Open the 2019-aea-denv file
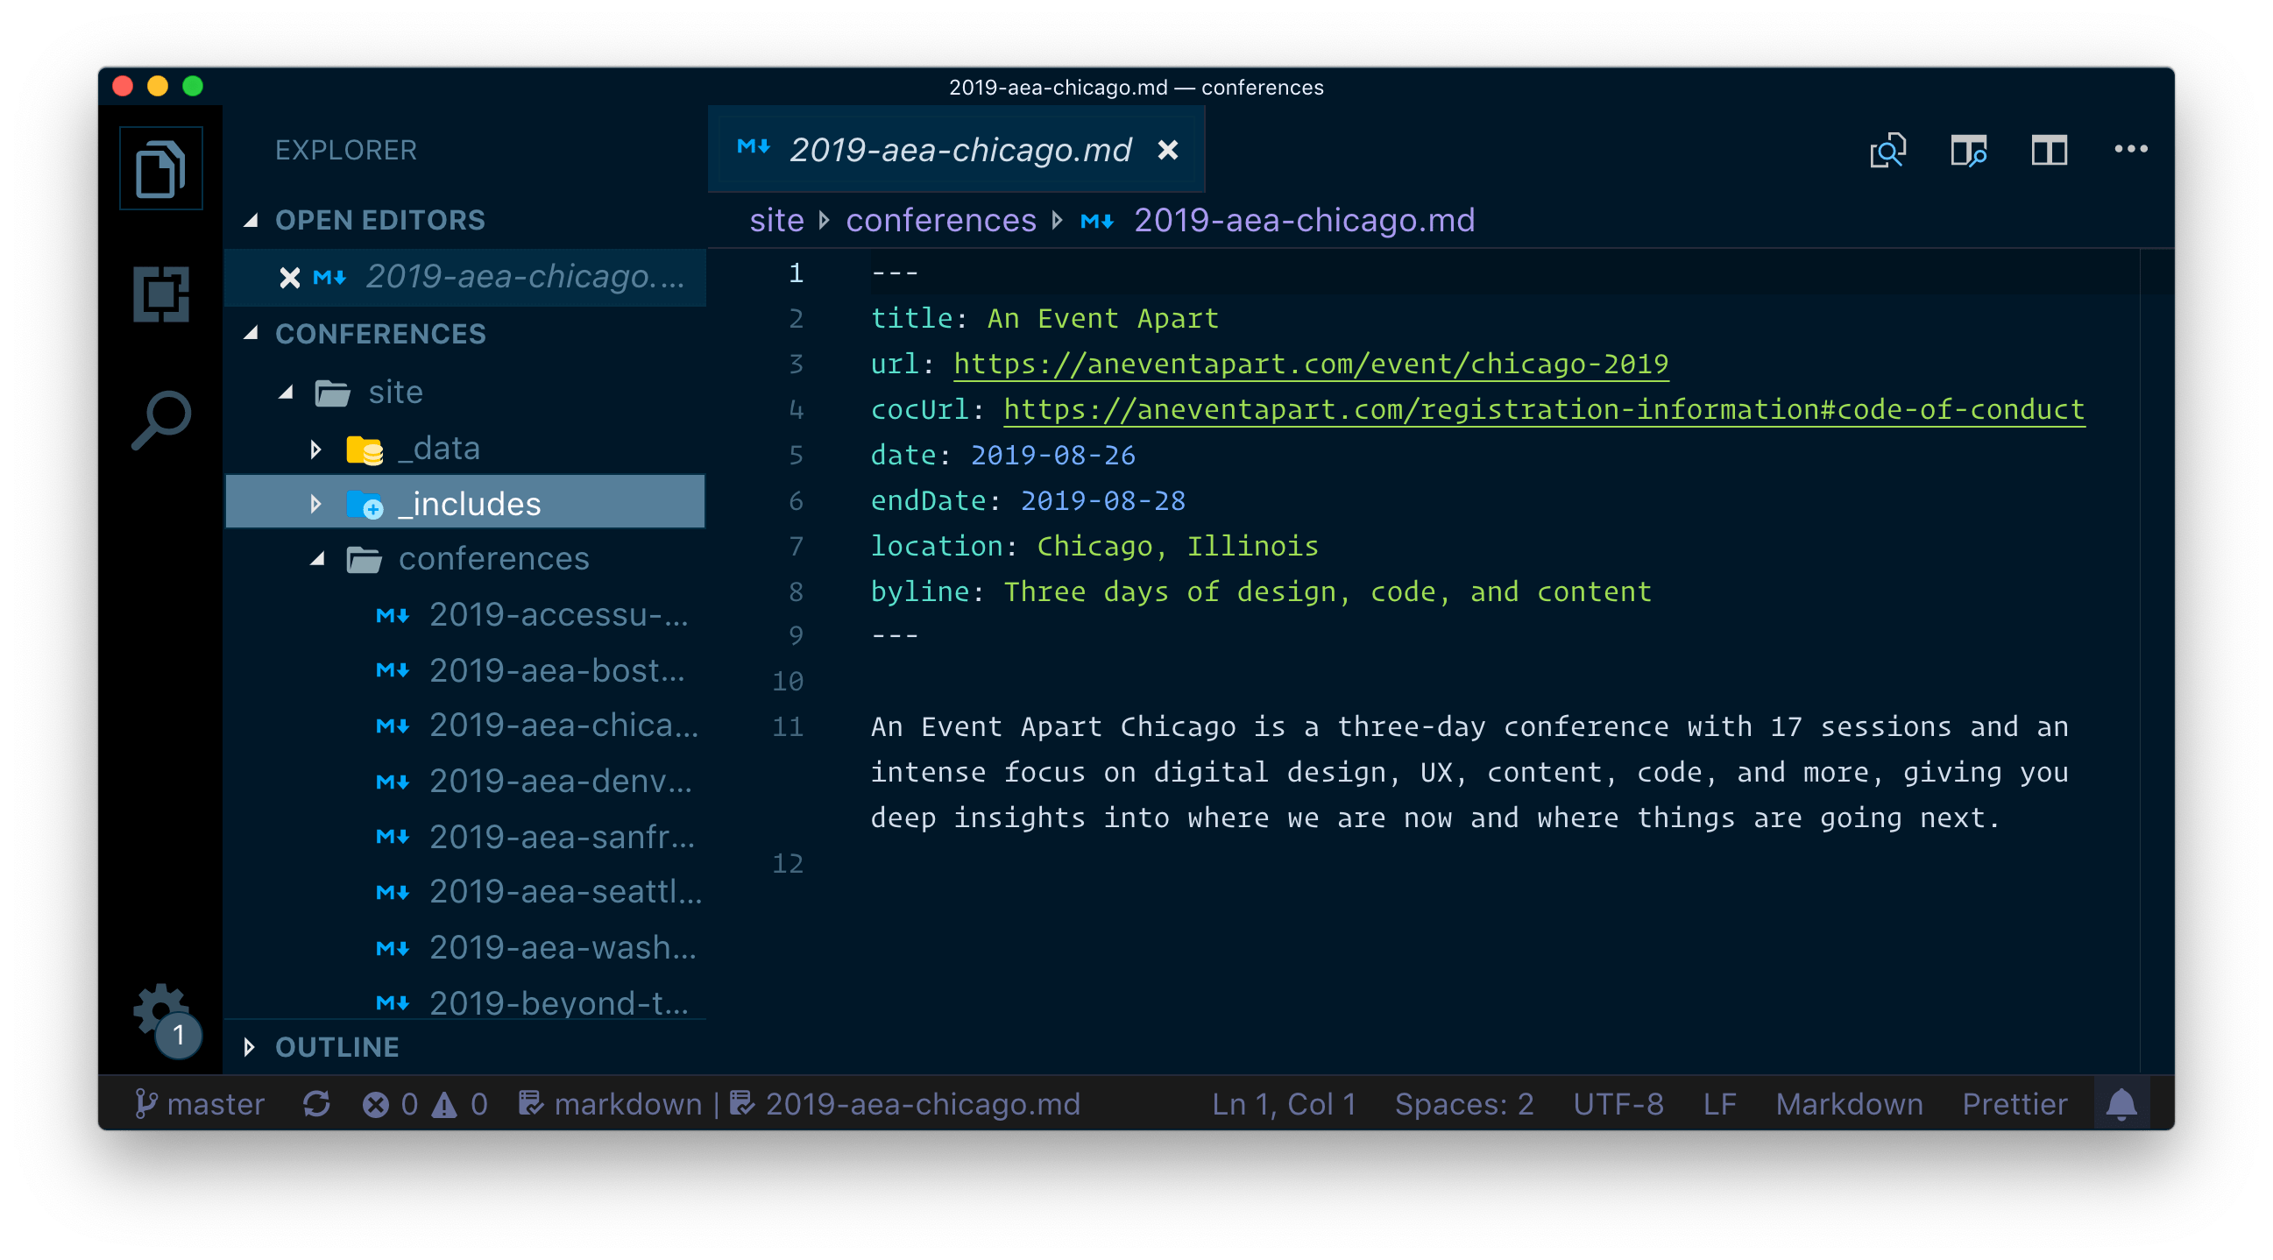 [560, 782]
